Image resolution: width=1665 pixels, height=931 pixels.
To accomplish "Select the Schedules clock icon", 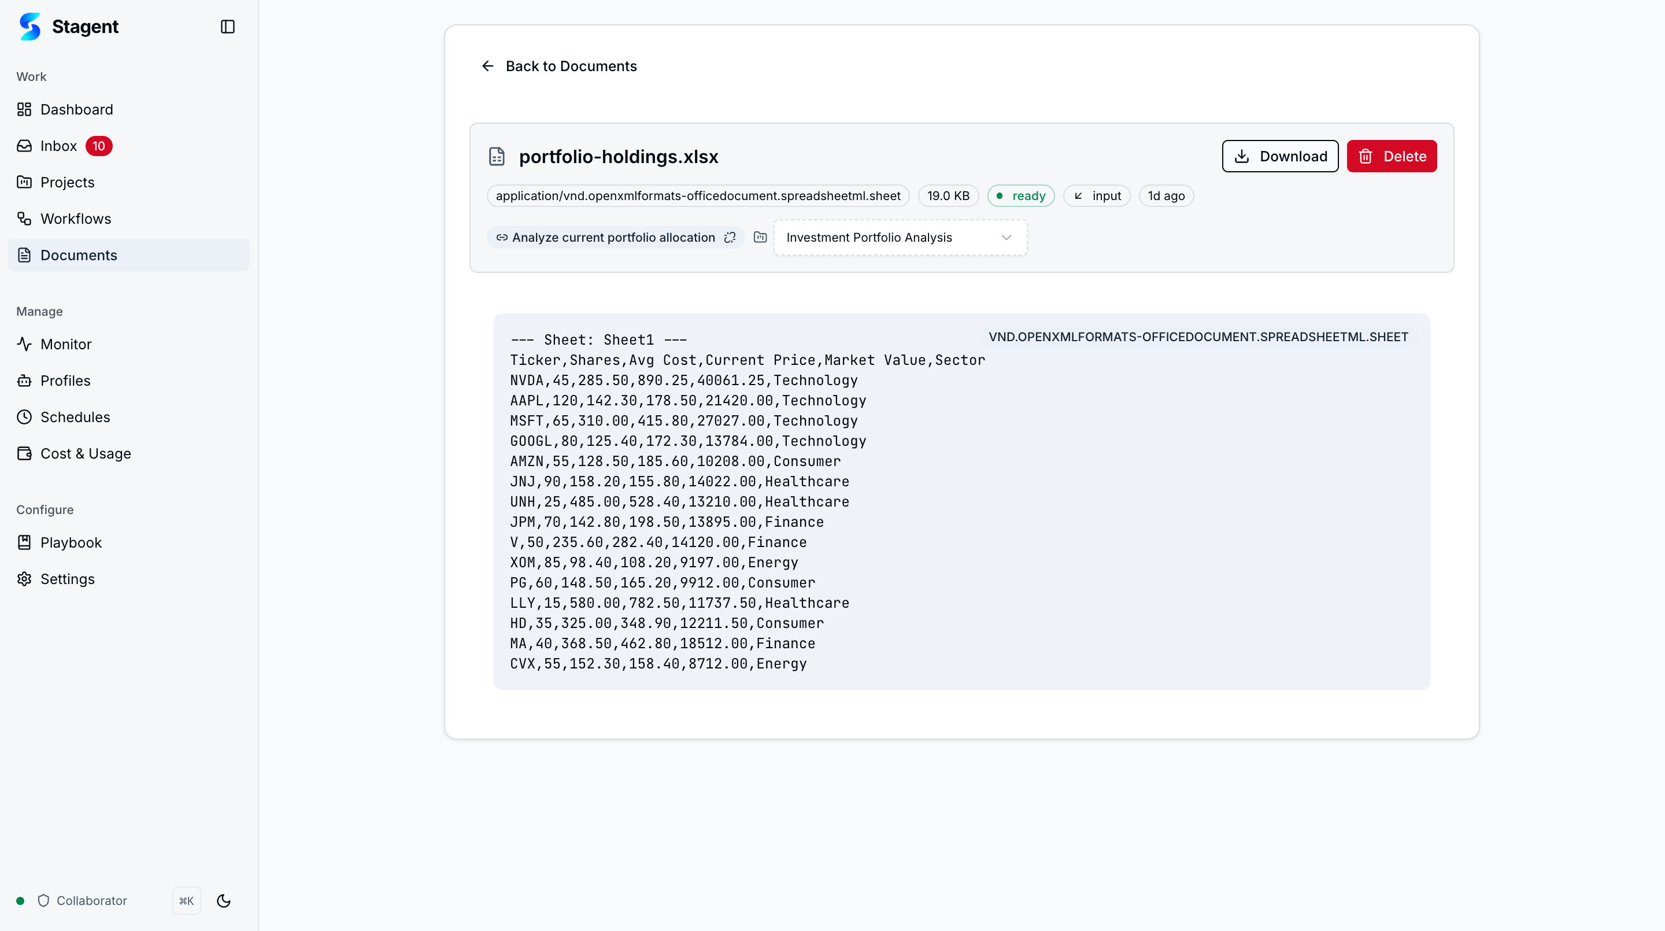I will click(x=24, y=417).
